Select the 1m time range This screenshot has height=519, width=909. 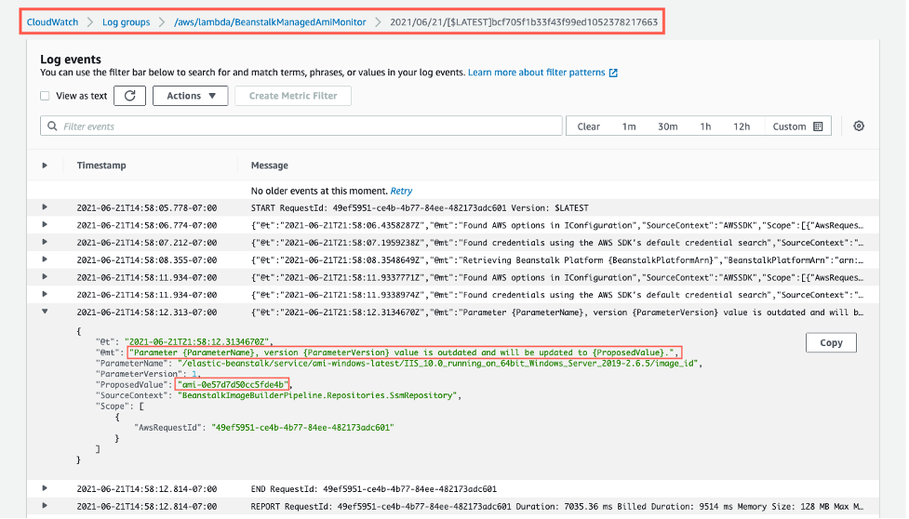coord(629,126)
